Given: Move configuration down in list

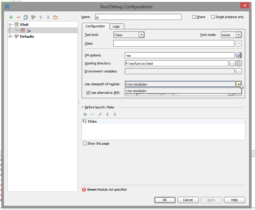Looking at the screenshot, I should [x=48, y=17].
